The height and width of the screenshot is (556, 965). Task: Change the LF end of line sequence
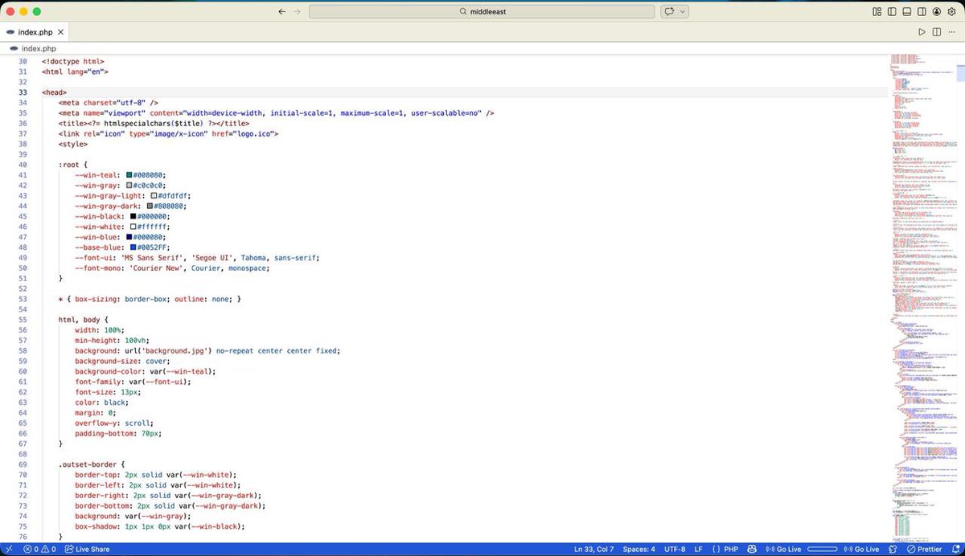699,549
